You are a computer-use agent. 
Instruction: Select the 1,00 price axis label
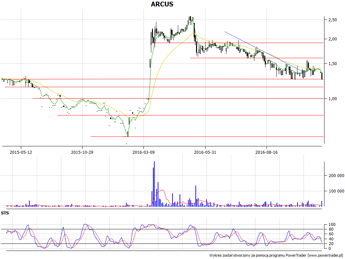click(333, 99)
